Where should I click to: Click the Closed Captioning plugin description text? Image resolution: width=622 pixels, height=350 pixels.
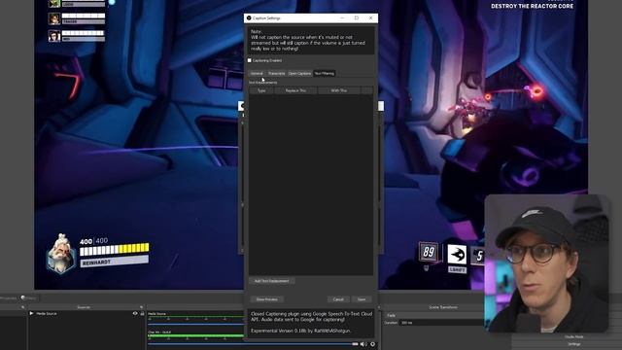pos(311,322)
